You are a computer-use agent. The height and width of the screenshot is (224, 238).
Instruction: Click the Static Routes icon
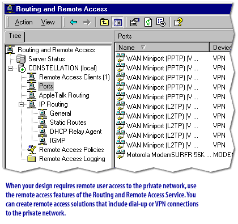[x=42, y=122]
